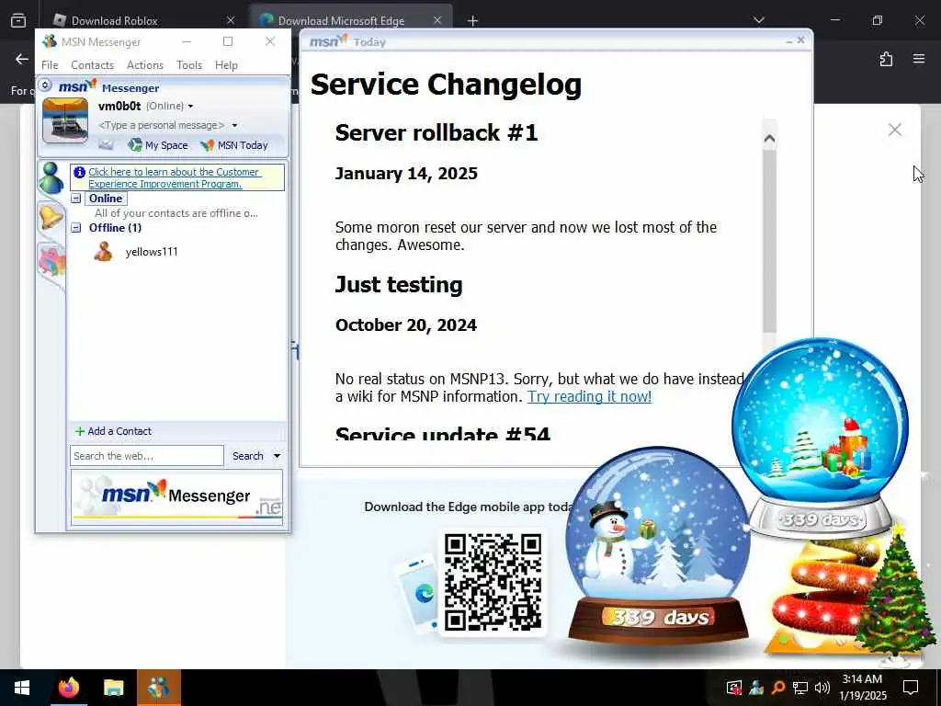Viewport: 941px width, 706px height.
Task: Open the browser tab-view icon left of the Download Roblox tab
Action: 18,20
